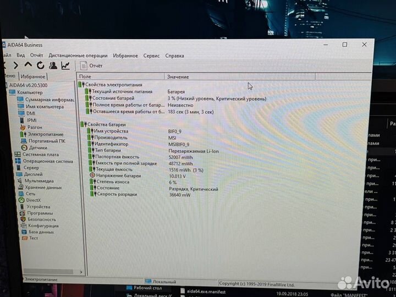
Task: Open Дистанционные операции menu
Action: (78, 56)
